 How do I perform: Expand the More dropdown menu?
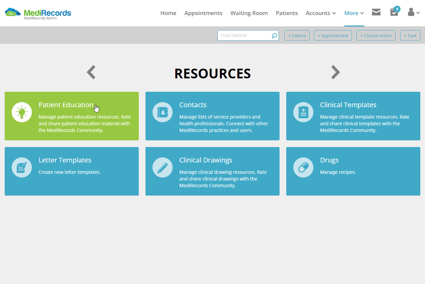(x=354, y=13)
